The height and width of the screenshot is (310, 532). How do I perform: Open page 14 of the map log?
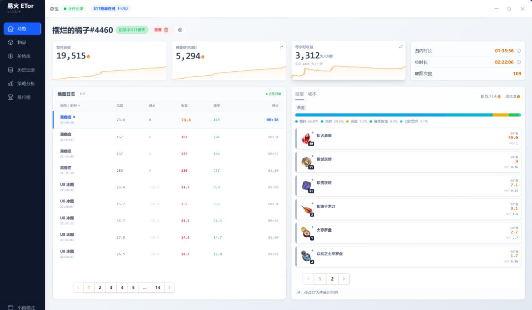pyautogui.click(x=158, y=288)
